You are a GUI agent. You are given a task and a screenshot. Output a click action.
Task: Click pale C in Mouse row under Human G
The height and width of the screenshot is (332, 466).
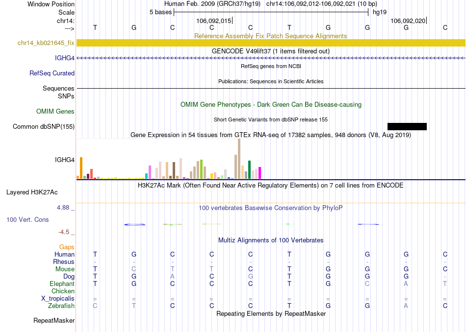(x=134, y=269)
